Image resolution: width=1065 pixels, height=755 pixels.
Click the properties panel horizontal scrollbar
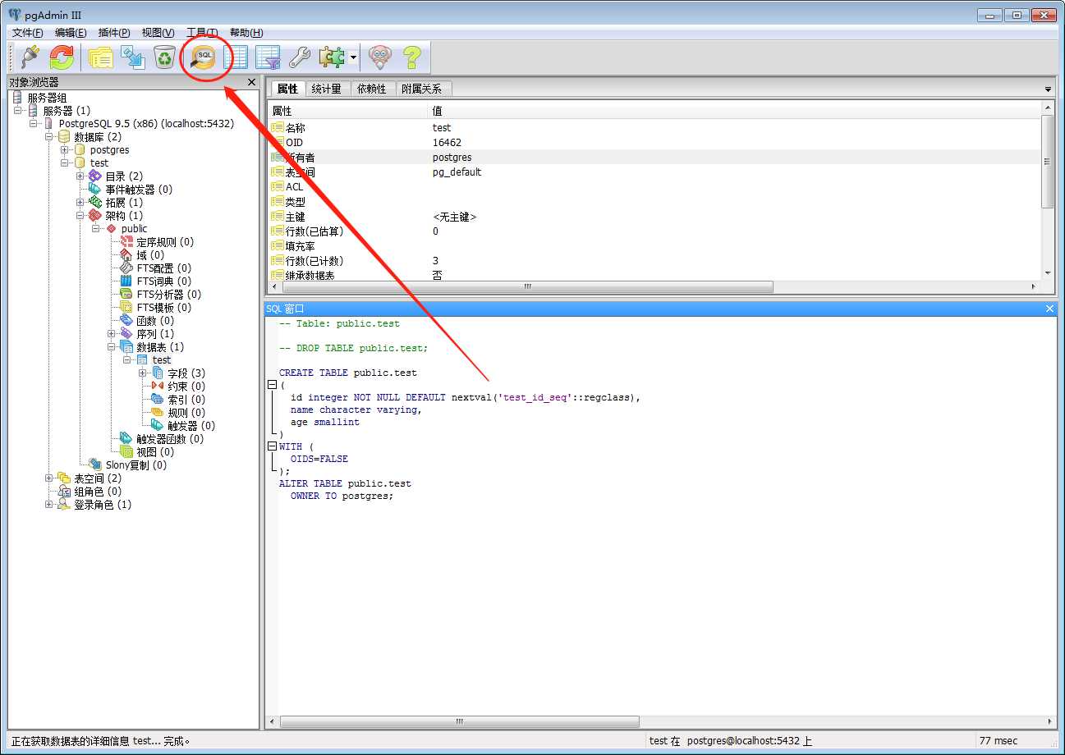pyautogui.click(x=526, y=287)
